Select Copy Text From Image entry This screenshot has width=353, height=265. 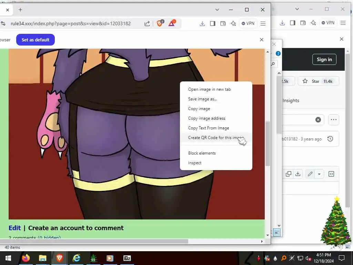tap(209, 128)
